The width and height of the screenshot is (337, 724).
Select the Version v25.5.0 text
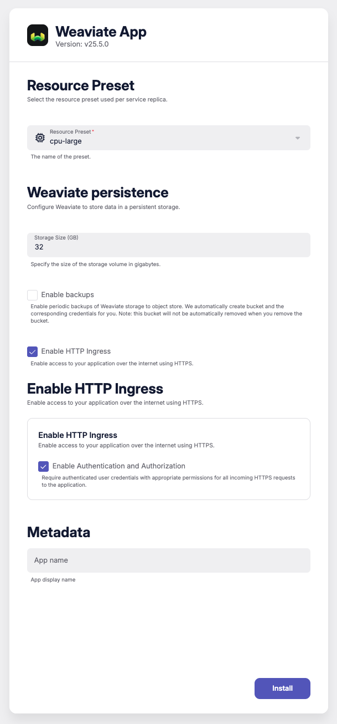[82, 44]
